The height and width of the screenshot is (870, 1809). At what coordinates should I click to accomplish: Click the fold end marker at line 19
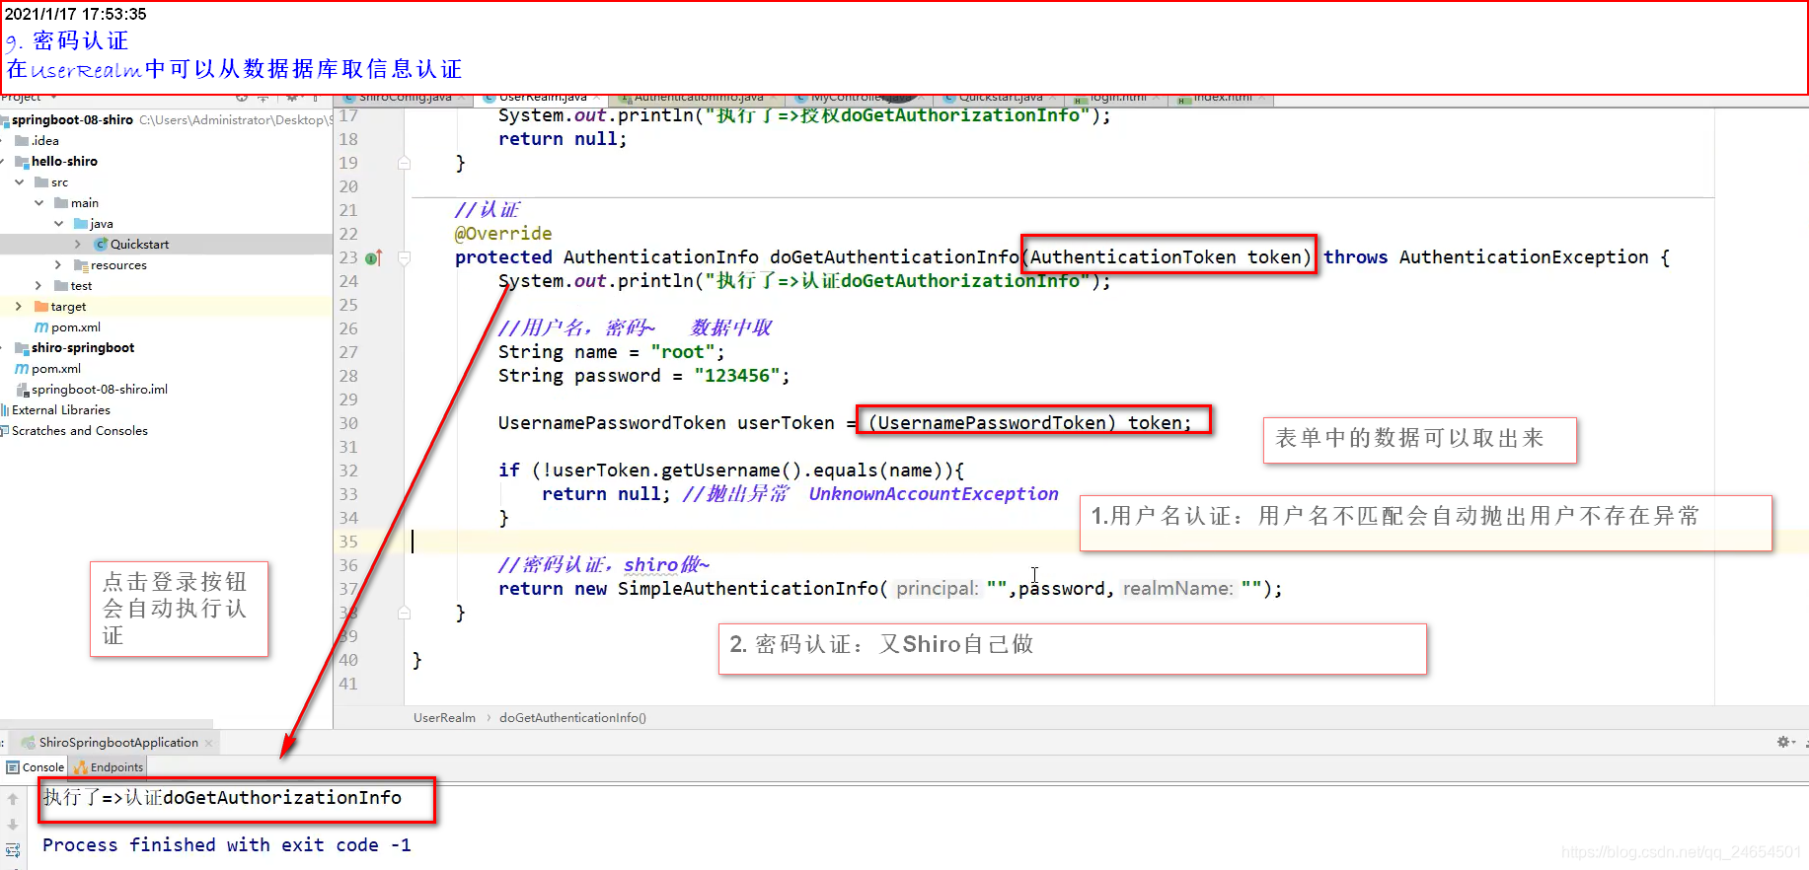pyautogui.click(x=404, y=163)
